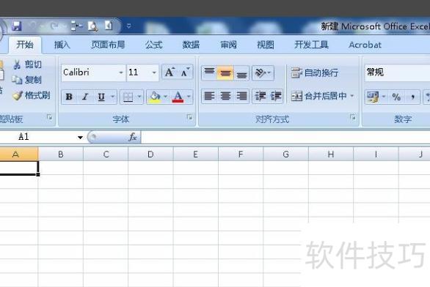Apply the red font color A
The image size is (430, 287).
coord(178,97)
